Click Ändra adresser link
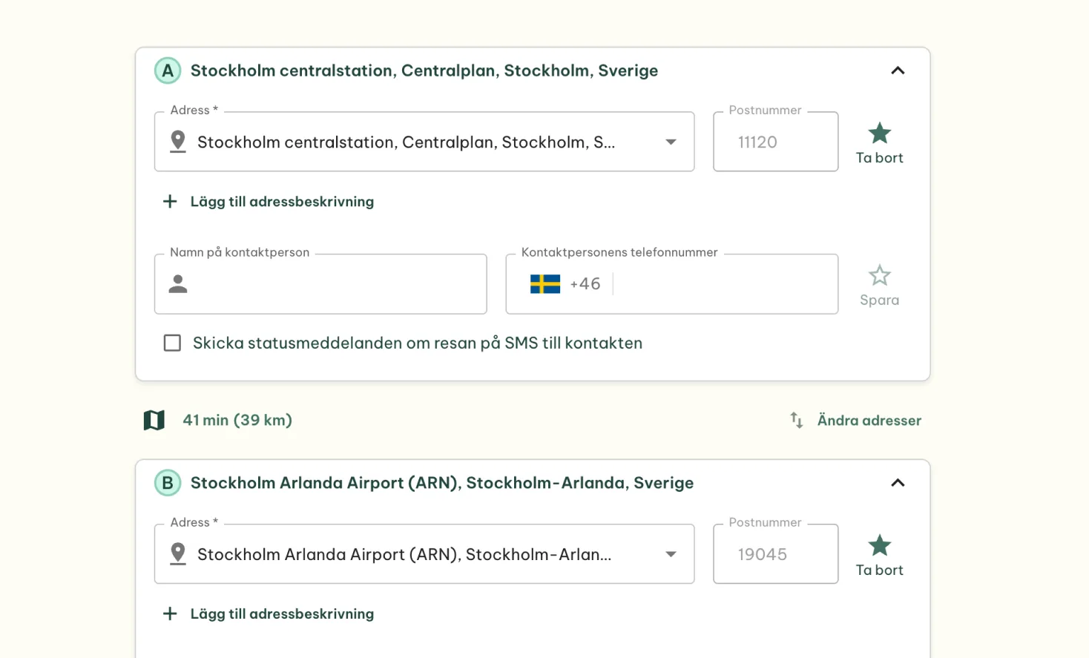 click(869, 420)
